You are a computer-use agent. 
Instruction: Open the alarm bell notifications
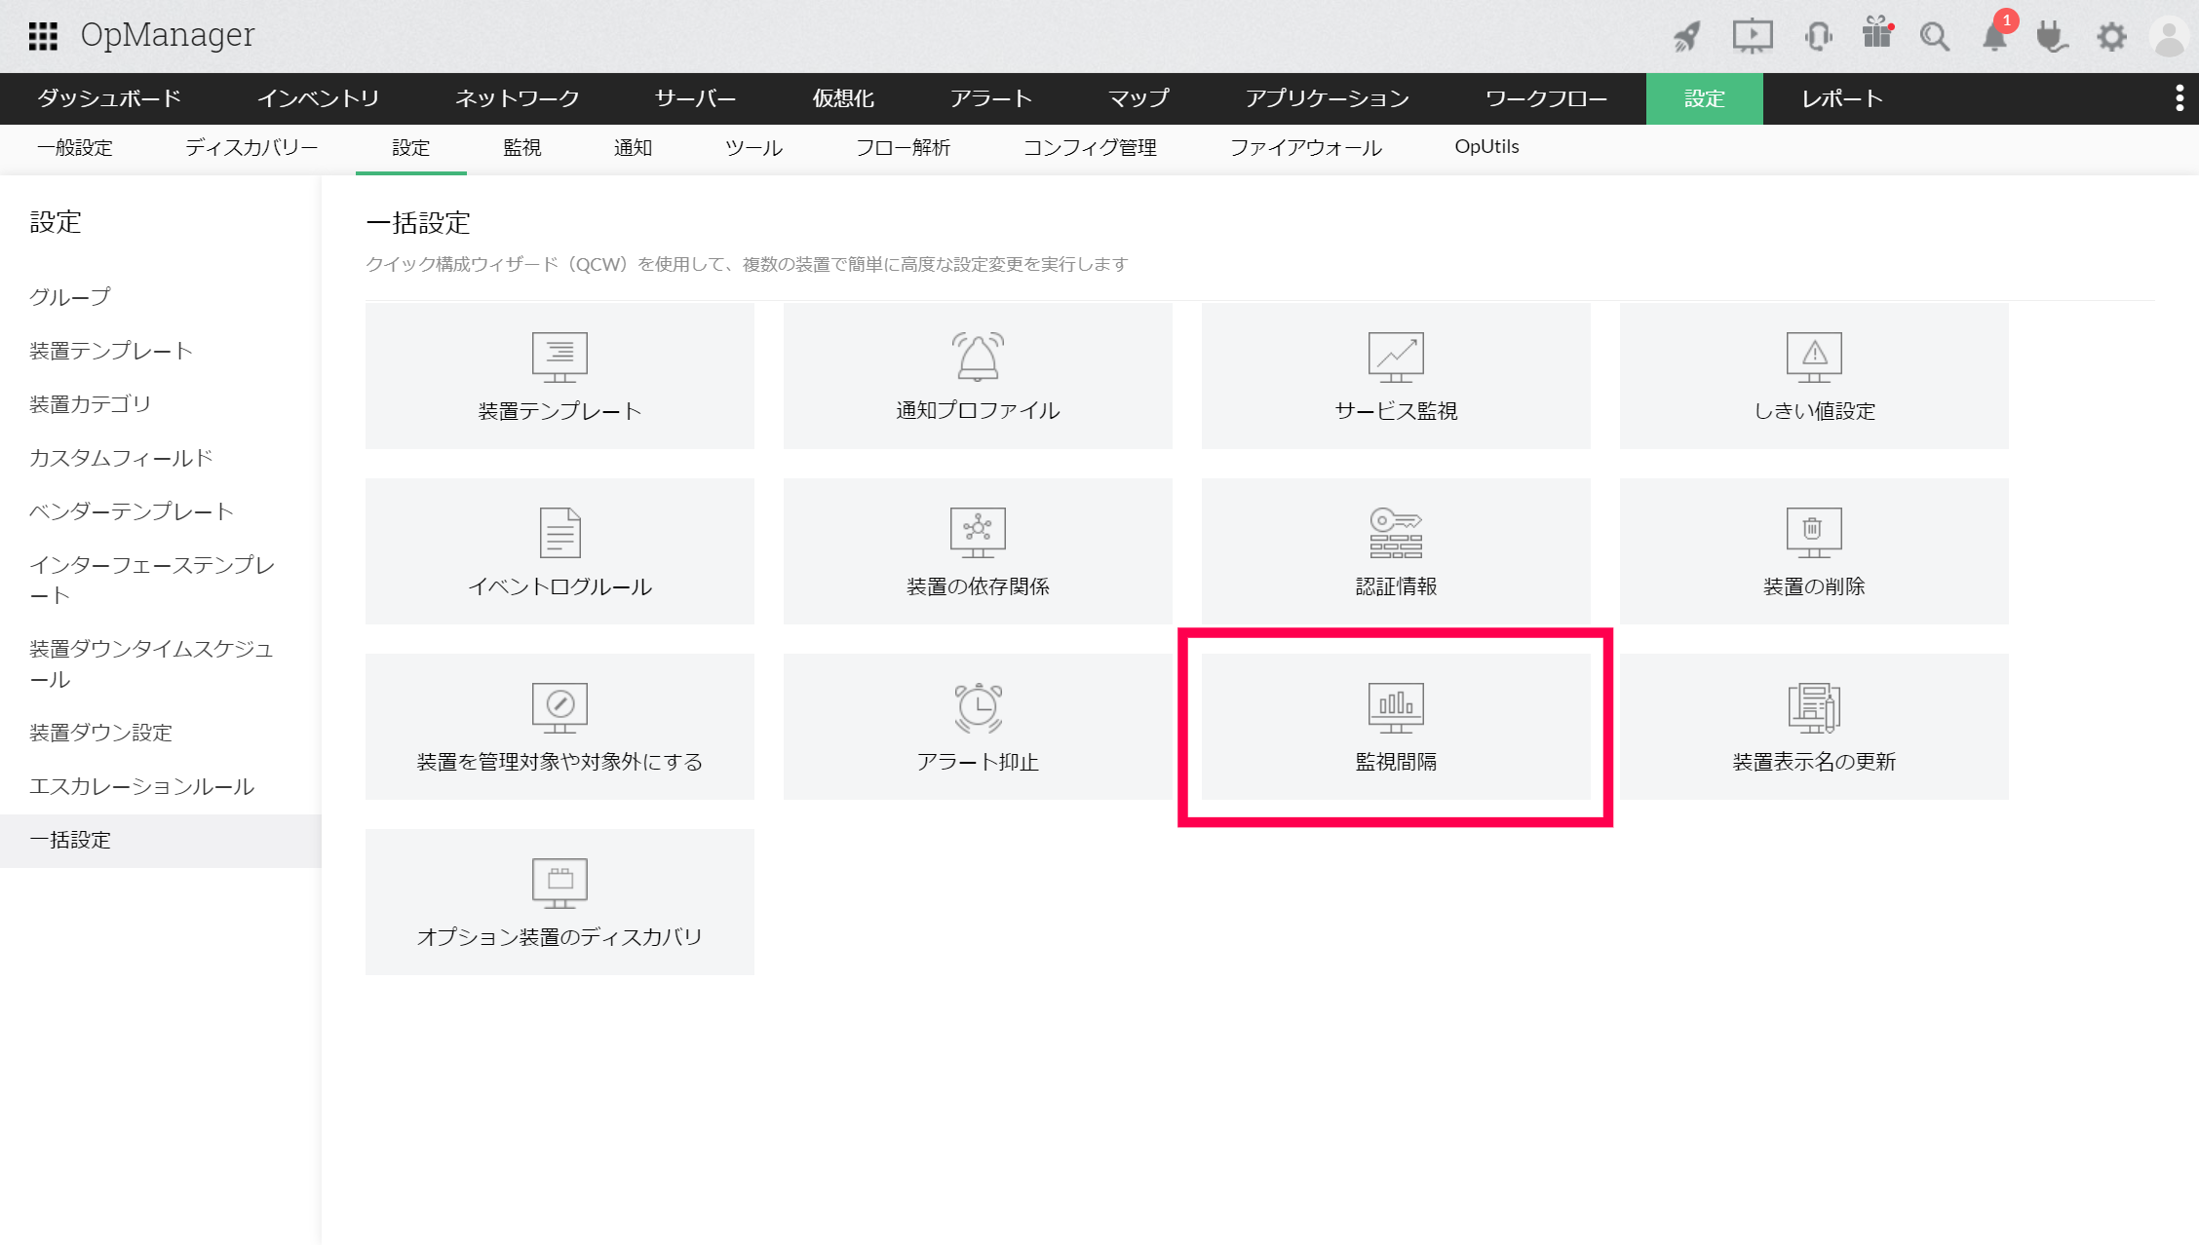tap(1995, 37)
